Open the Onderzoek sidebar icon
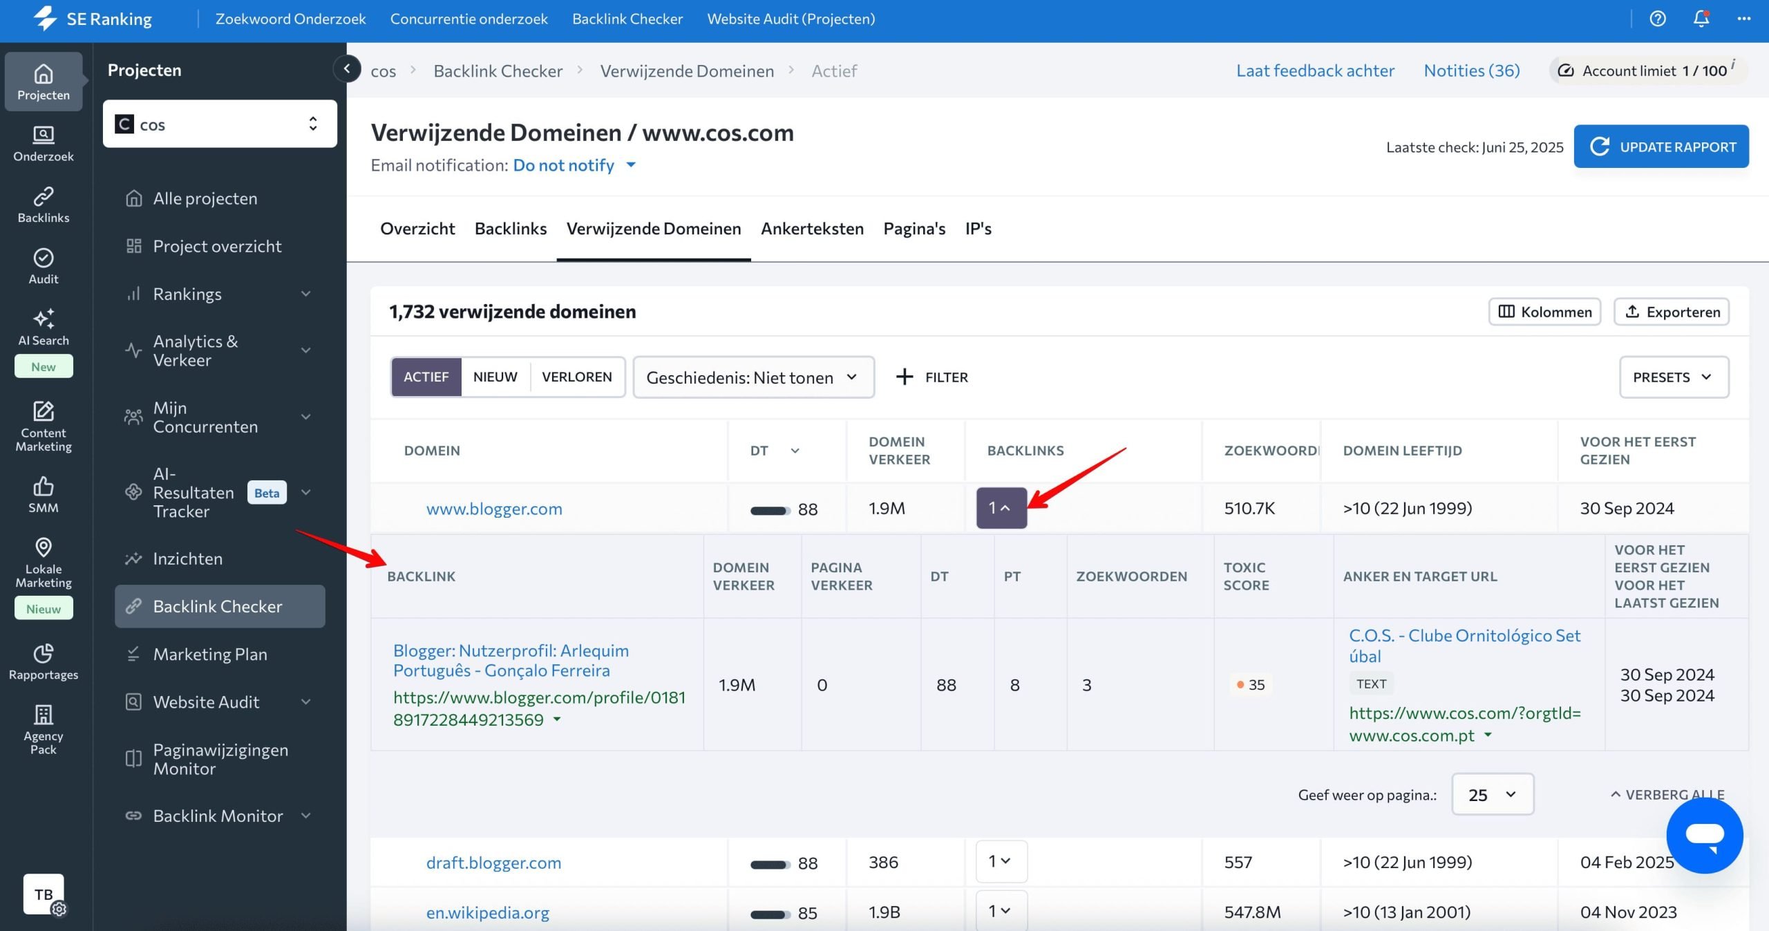 (44, 143)
